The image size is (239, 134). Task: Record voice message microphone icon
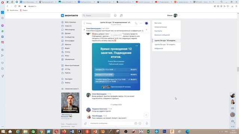point(147,123)
